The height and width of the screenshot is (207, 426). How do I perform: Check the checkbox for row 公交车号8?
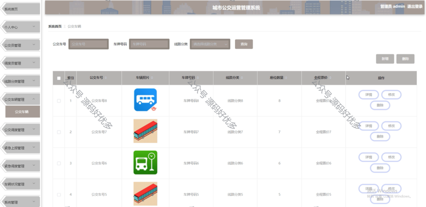(59, 101)
